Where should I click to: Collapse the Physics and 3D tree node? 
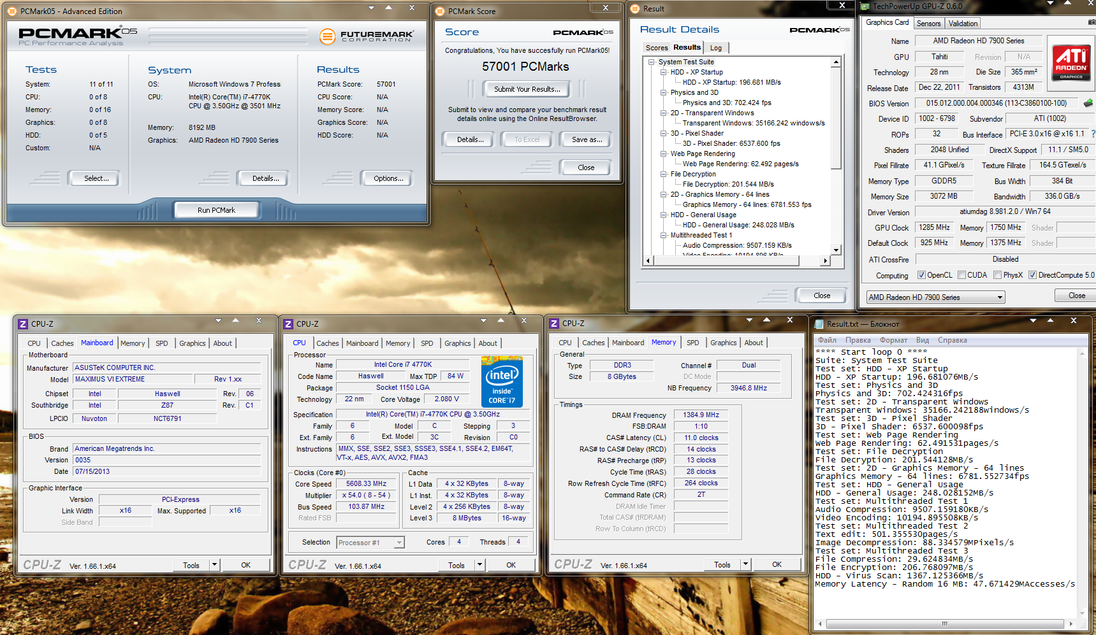tap(663, 92)
